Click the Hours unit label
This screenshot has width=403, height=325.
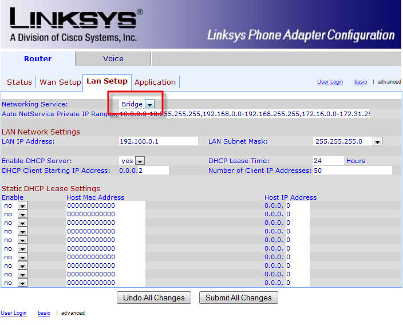355,161
